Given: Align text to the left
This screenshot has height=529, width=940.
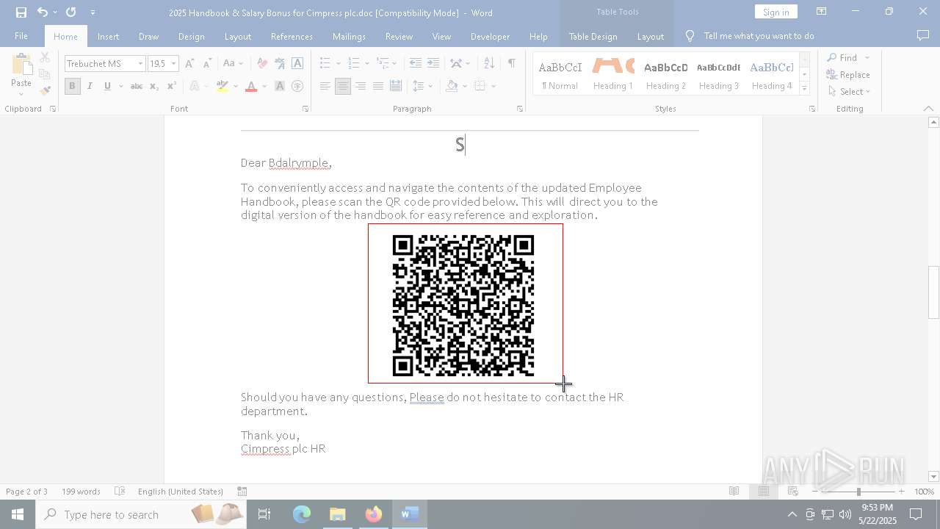Looking at the screenshot, I should coord(325,86).
